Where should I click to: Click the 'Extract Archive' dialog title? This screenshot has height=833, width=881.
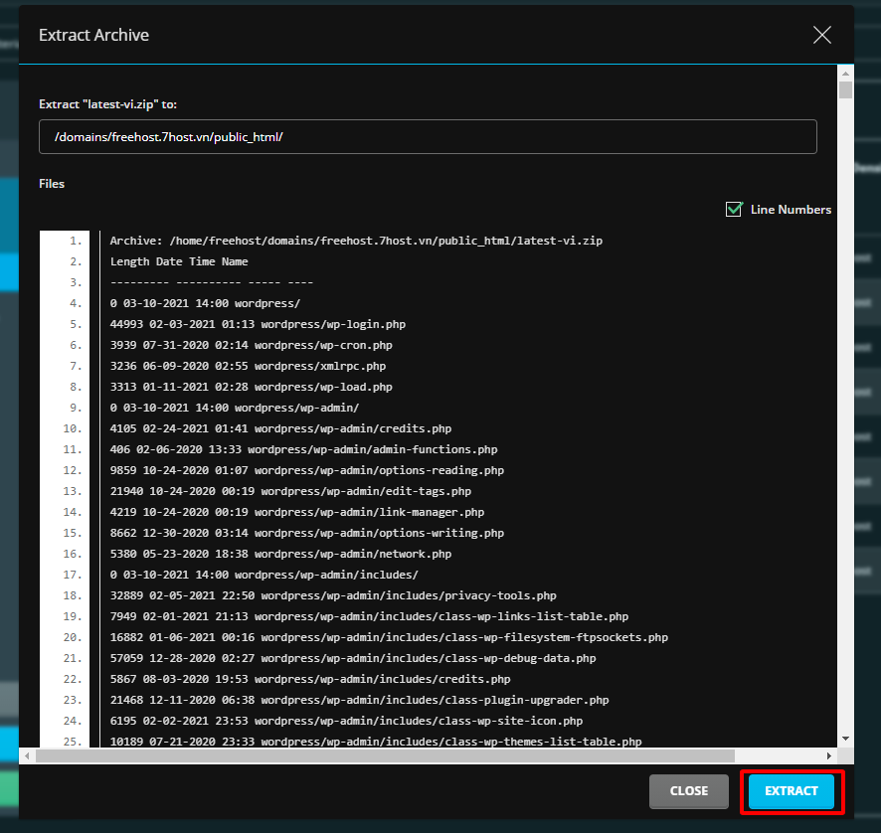(x=93, y=35)
